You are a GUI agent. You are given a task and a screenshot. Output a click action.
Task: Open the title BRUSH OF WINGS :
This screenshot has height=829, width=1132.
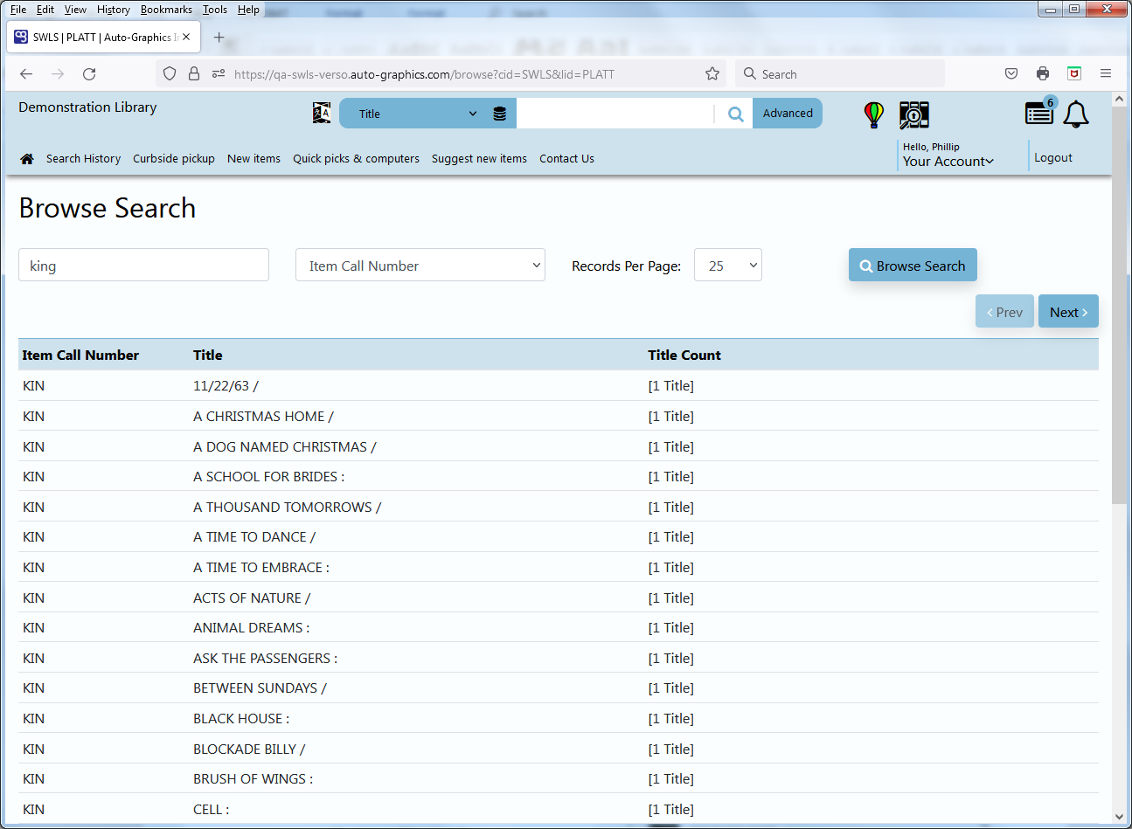tap(253, 779)
